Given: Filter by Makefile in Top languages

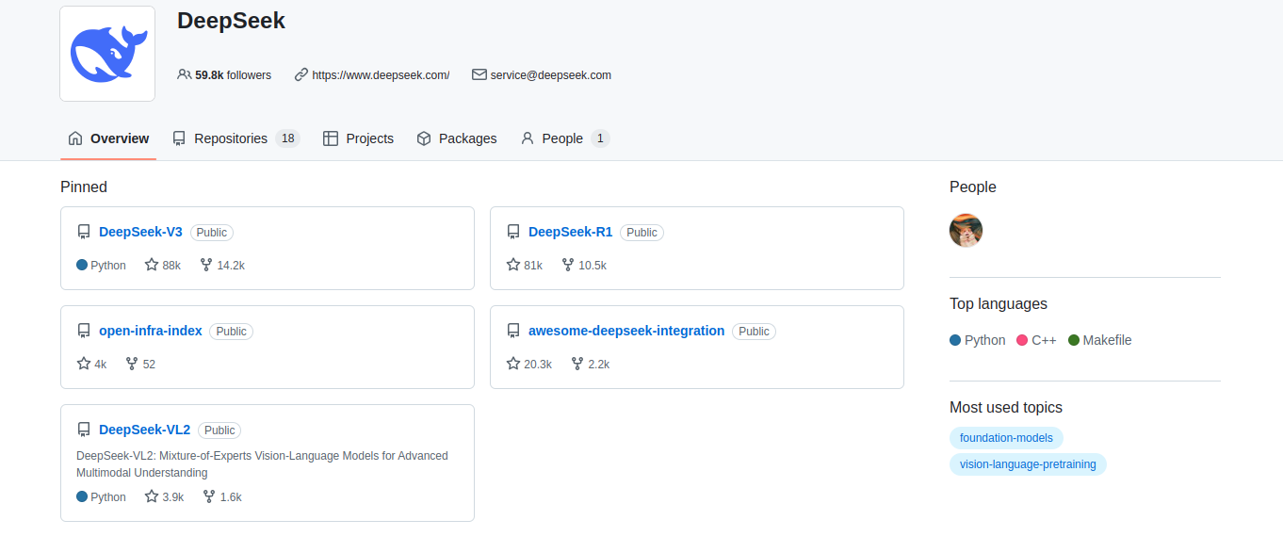Looking at the screenshot, I should click(1100, 340).
